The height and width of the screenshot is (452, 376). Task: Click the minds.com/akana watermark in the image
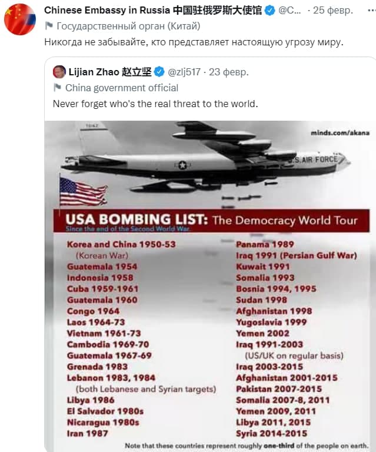point(340,133)
